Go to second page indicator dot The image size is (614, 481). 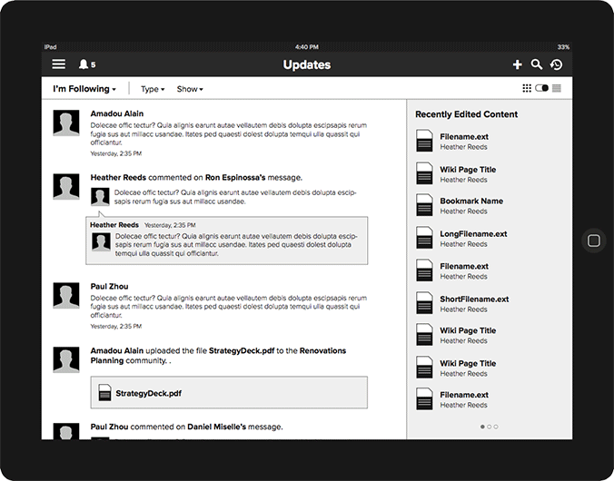click(x=489, y=426)
